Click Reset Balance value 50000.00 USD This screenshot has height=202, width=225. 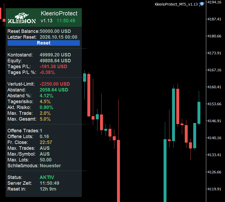pos(55,31)
